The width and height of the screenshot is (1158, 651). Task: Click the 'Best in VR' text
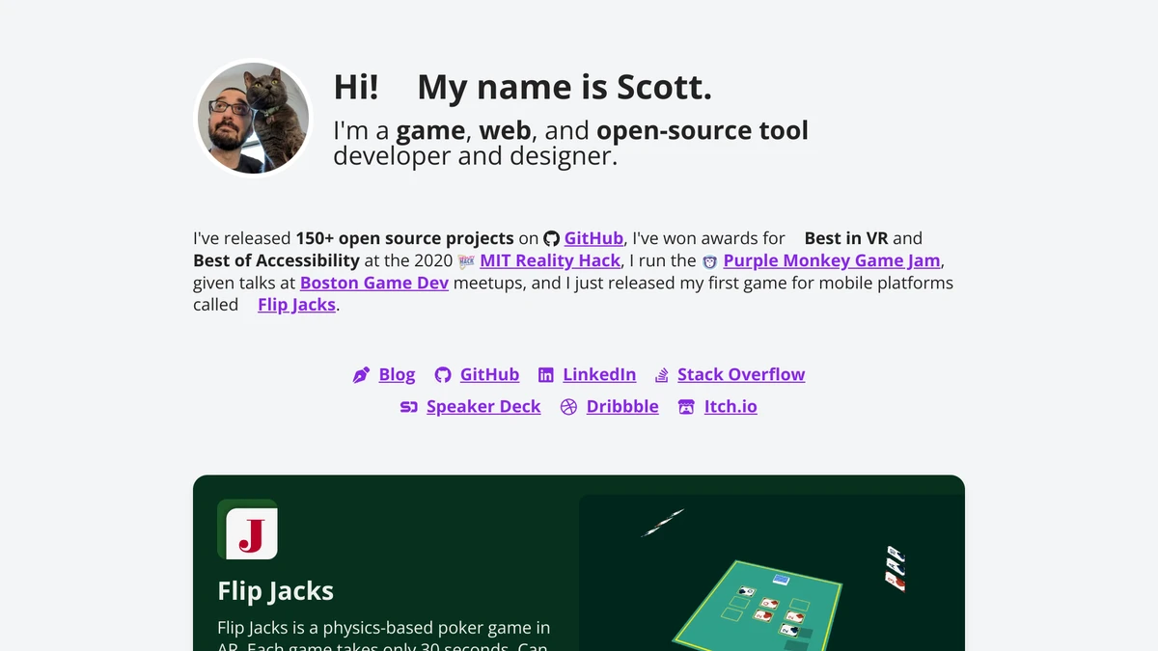click(x=846, y=238)
